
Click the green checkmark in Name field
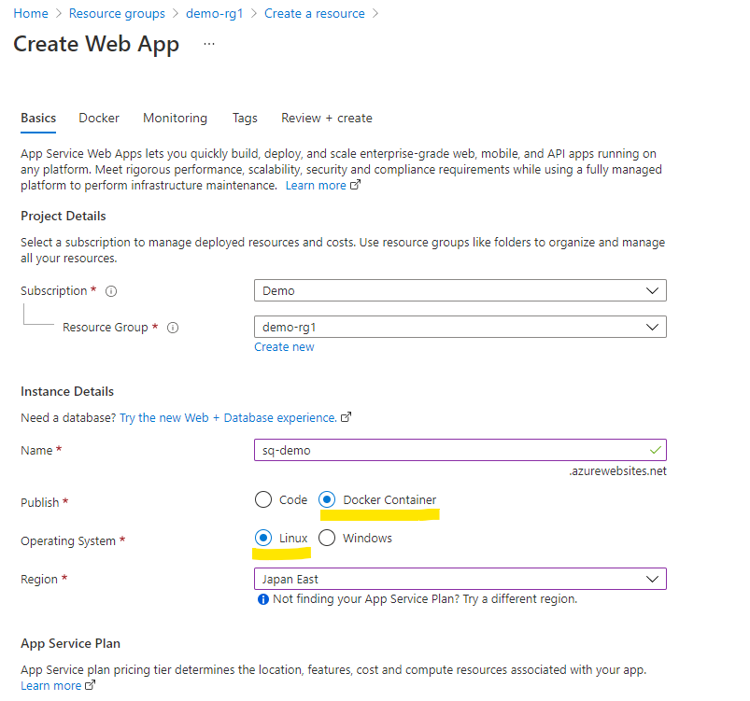click(655, 450)
